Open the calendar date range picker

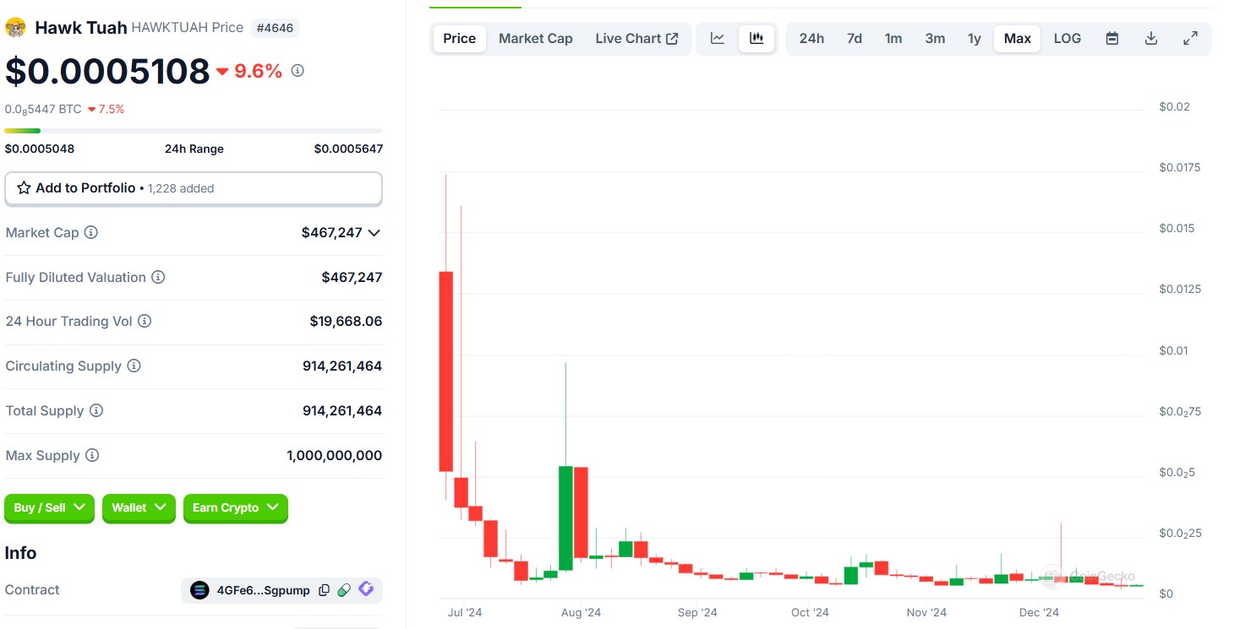point(1112,38)
